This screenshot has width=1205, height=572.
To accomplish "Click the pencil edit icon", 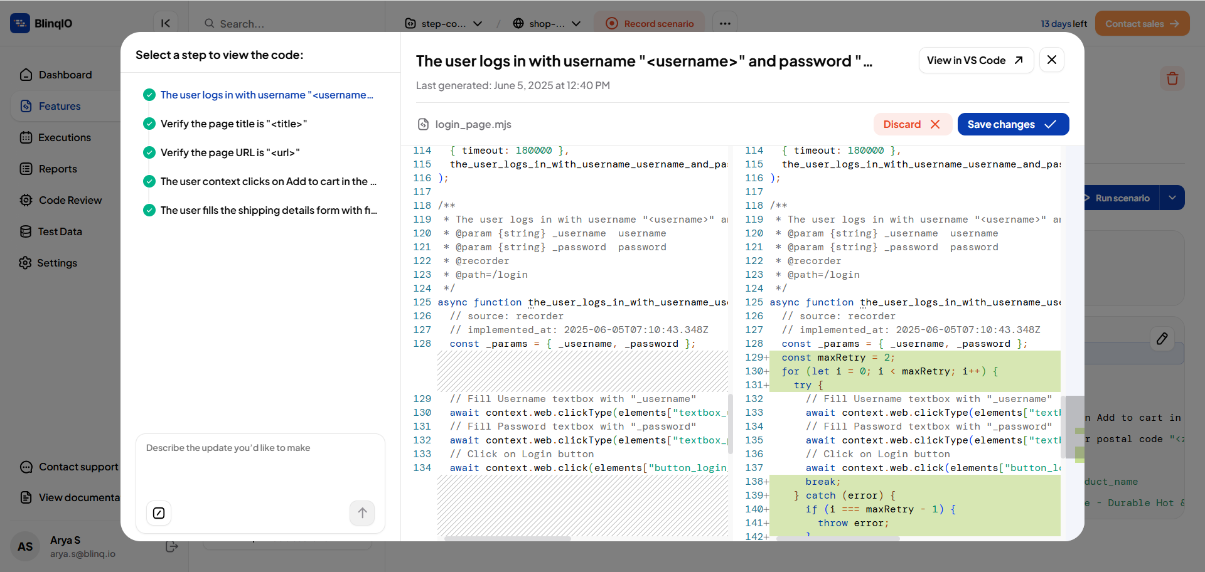I will click(1162, 339).
